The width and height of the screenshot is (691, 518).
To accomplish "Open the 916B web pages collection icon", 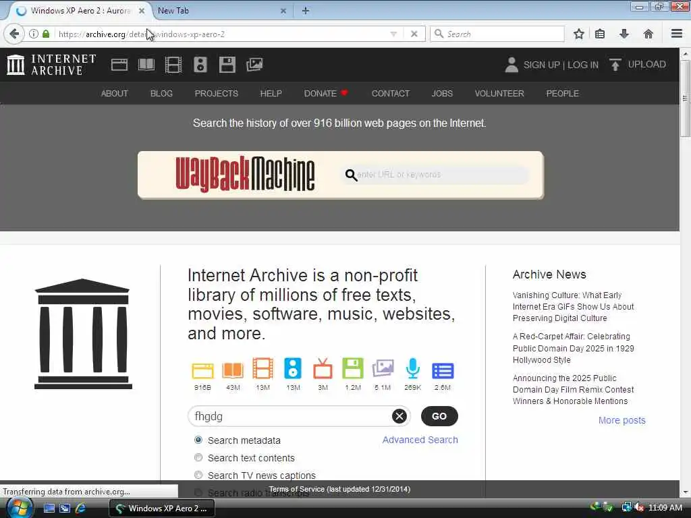I will [202, 370].
